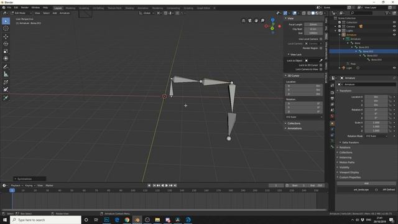Open the File menu
398x224 pixels.
9,7
